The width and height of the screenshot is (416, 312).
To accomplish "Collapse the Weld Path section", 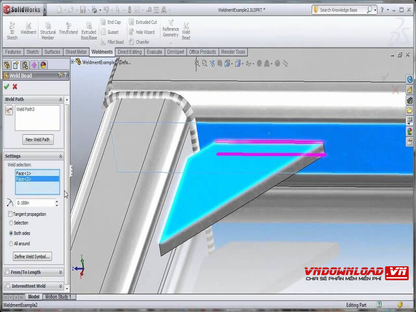I will point(60,99).
